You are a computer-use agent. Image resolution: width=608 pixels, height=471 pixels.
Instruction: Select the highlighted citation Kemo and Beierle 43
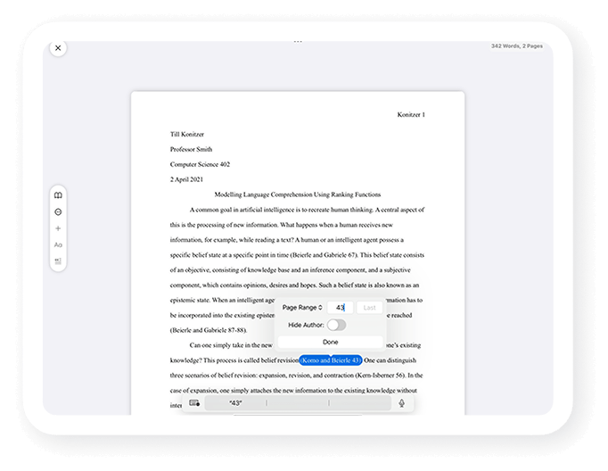click(331, 360)
